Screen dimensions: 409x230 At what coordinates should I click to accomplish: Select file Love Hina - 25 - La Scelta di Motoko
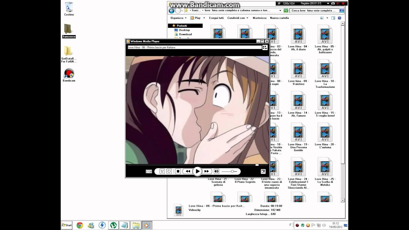point(325,172)
